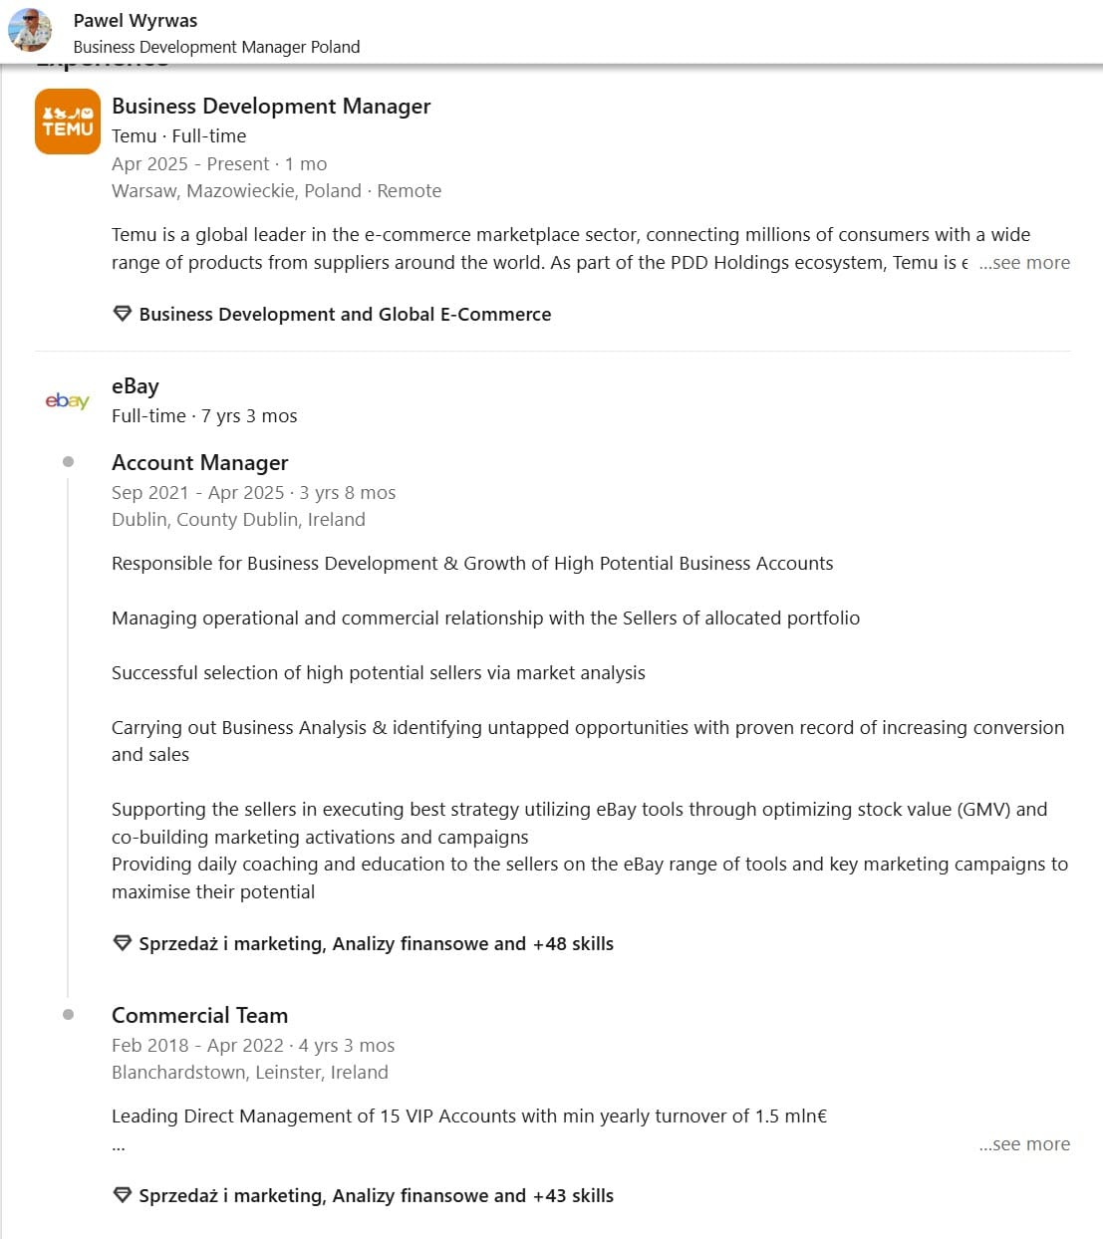Open Business Development and Global E-Commerce skills
This screenshot has height=1239, width=1103.
point(345,314)
